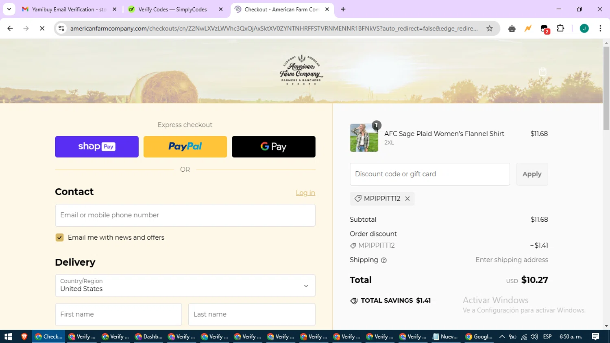Click the browser forward arrow

pyautogui.click(x=26, y=28)
